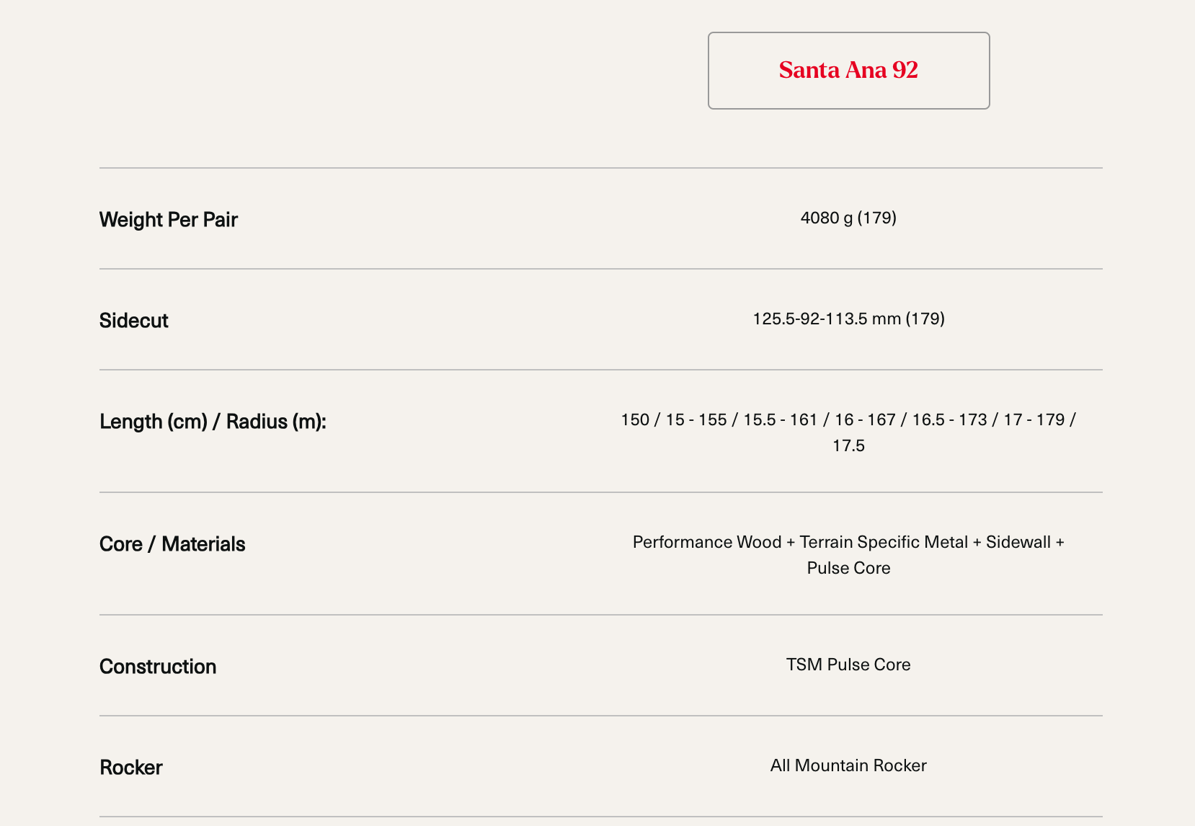Click Pulse Core on materials second line
Screen dimensions: 1195x826
[x=848, y=568]
